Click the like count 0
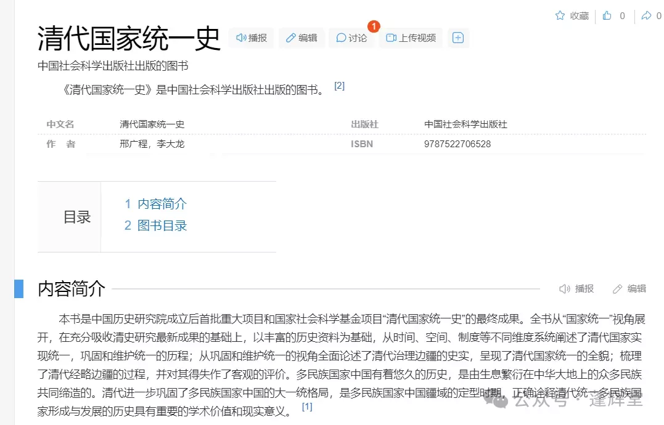 click(x=622, y=16)
